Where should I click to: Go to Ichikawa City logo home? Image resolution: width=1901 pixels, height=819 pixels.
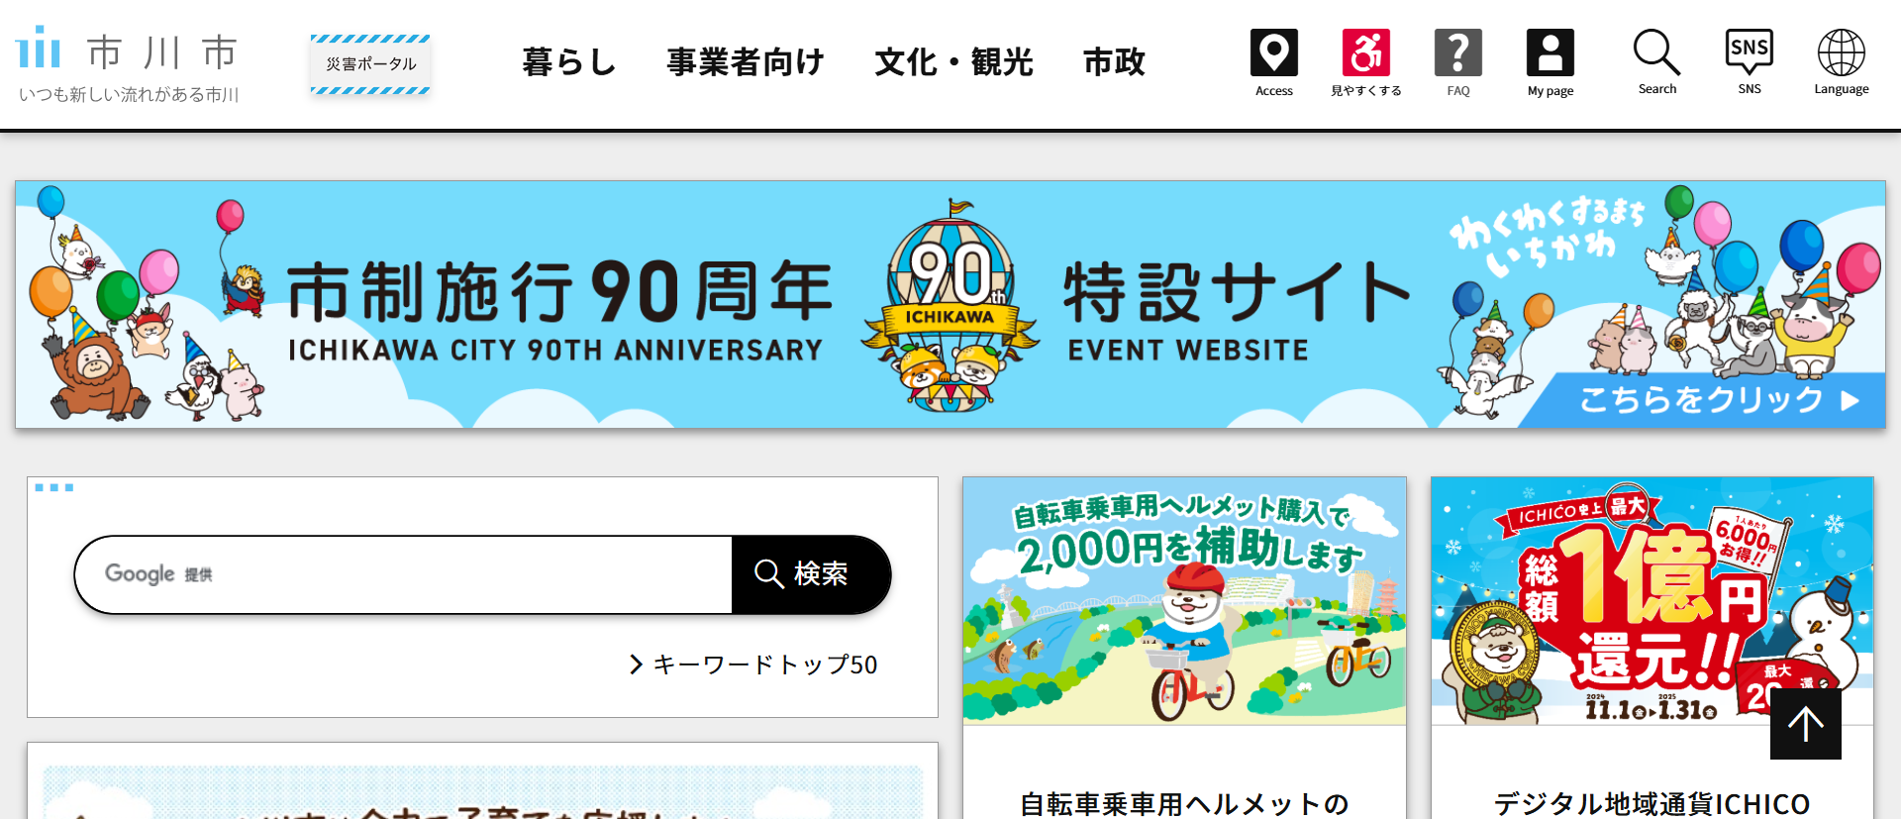128,64
